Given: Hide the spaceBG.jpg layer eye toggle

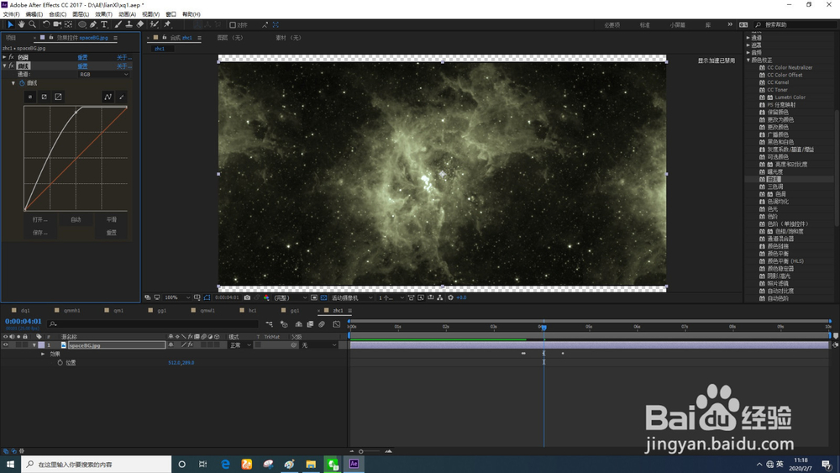Looking at the screenshot, I should [5, 345].
